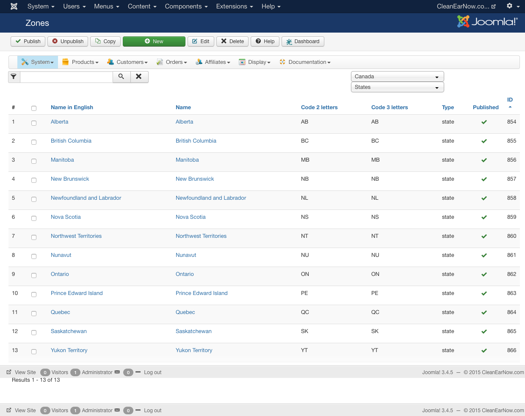
Task: Click the Dashboard button
Action: tap(303, 41)
